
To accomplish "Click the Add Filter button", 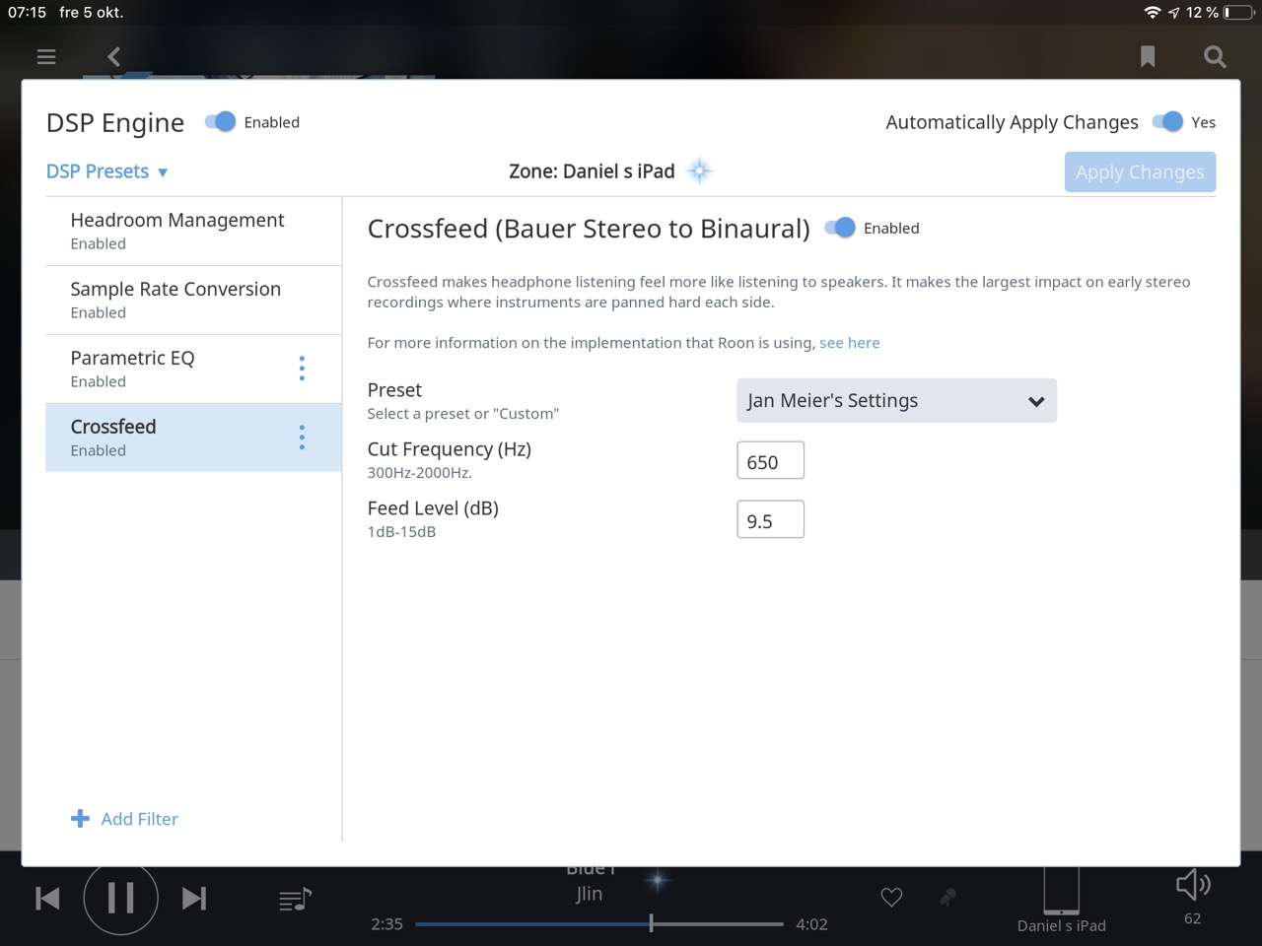I will pos(125,819).
